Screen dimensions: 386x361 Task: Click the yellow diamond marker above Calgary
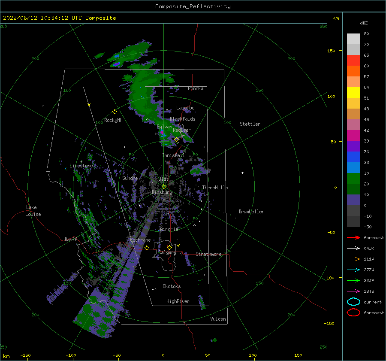(x=169, y=247)
